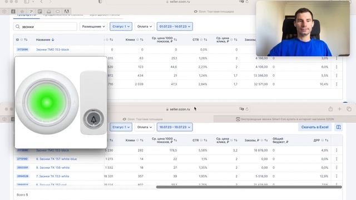
Task: Open row menu for 'Звонки ТК 156-white'
Action: 337,168
